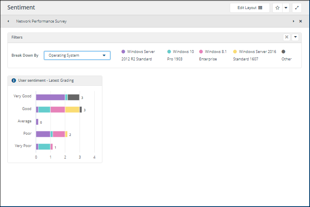Close the Network Performance Survey bar
Screen dimensions: 310x207
tap(301, 21)
